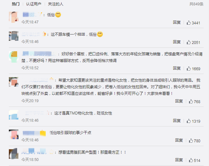209x166 pixels.
Task: Reply to the 猛男腹肌 comment at 18:50
Action: click(179, 160)
